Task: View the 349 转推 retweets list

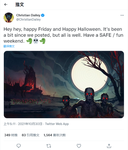Action: [11, 135]
